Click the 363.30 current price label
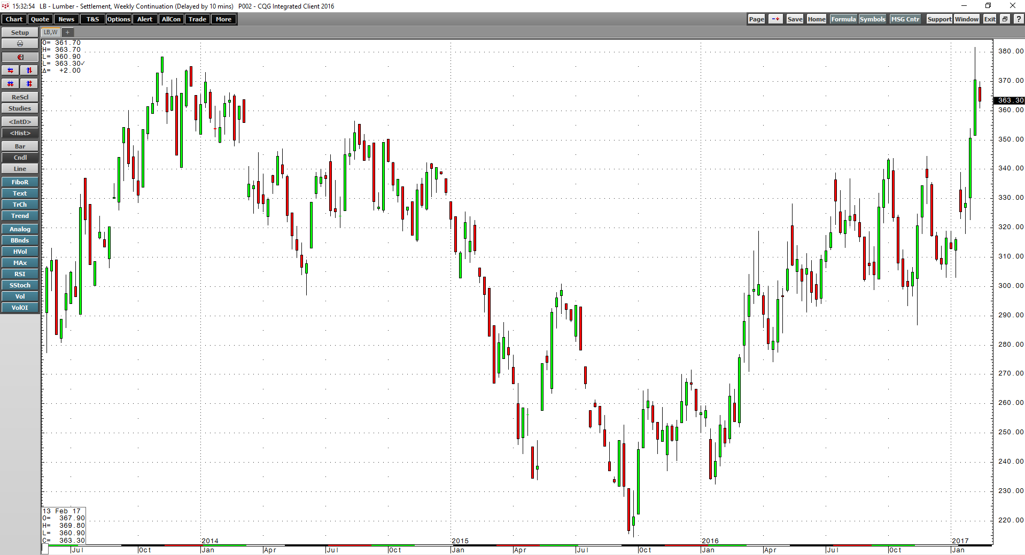 1009,100
